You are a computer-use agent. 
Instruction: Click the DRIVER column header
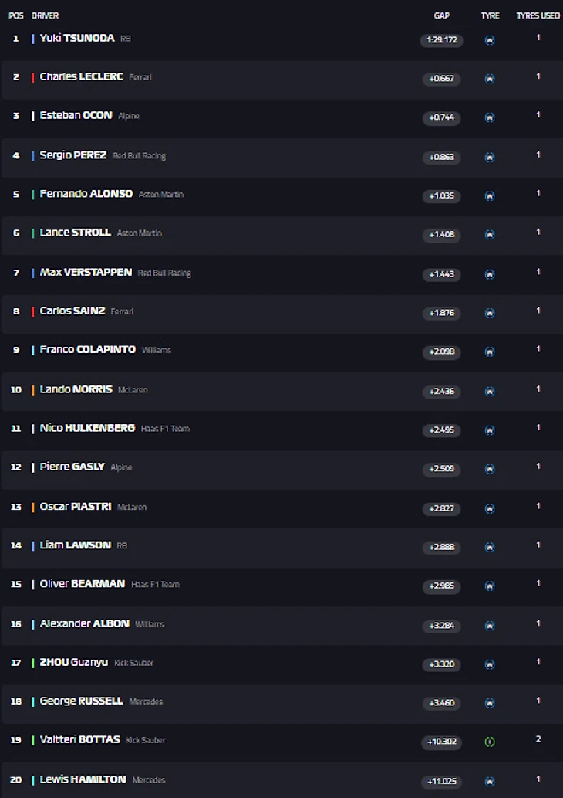tap(46, 15)
